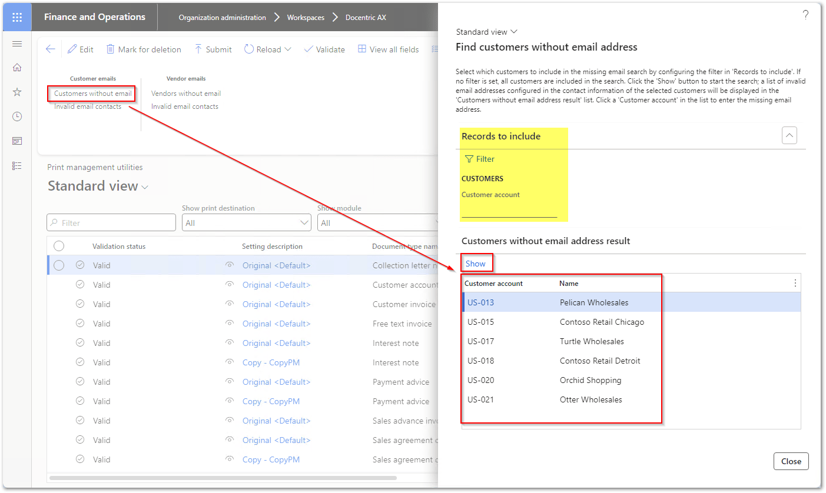Image resolution: width=826 pixels, height=493 pixels.
Task: Open Vendors without email
Action: tap(186, 94)
